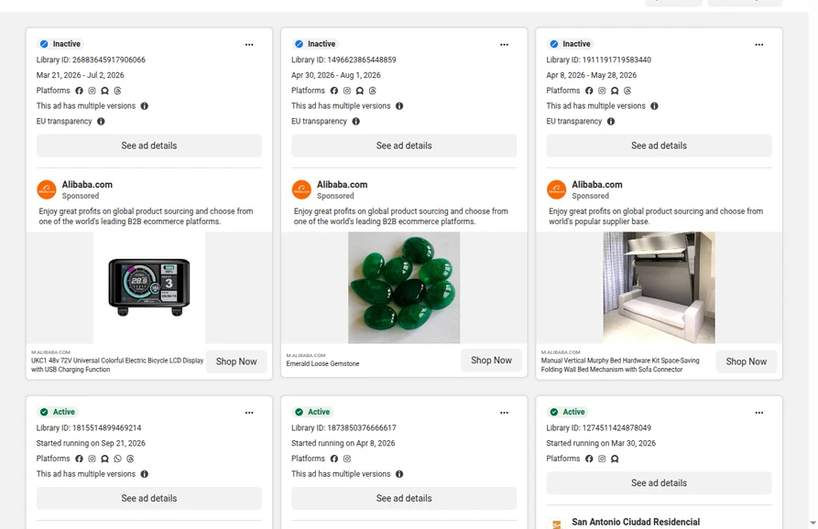Click WhatsApp platform icon on ad 1815514899469214
This screenshot has width=818, height=529.
117,459
